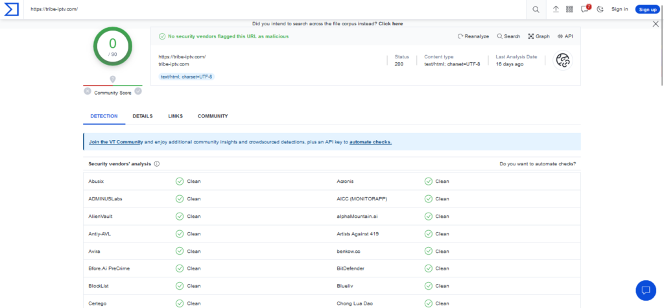Click the BitDefender clean check icon

(x=429, y=268)
